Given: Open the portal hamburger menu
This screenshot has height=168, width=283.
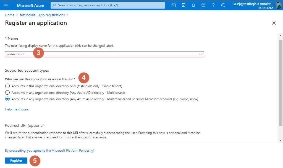Looking at the screenshot, I should tap(6, 5).
